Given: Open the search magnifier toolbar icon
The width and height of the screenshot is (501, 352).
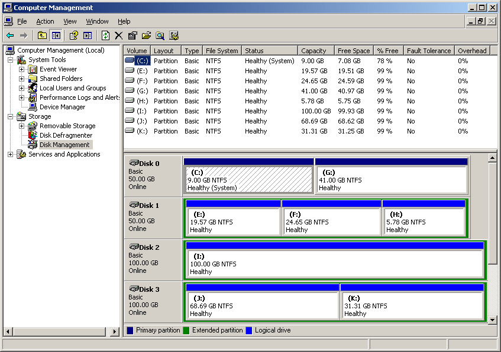Looking at the screenshot, I should pyautogui.click(x=160, y=35).
